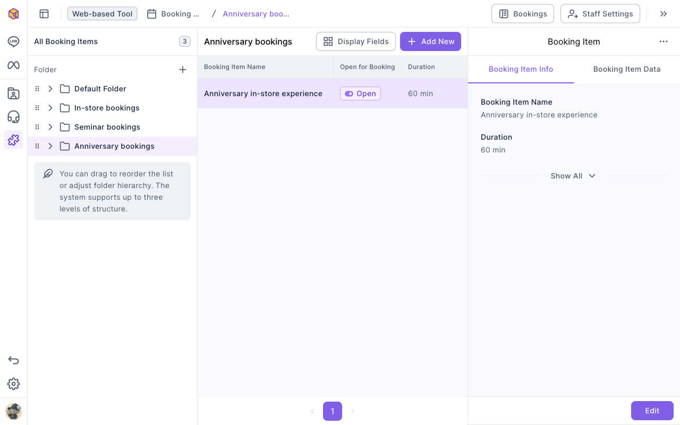
Task: Open the LINE channel icon in sidebar
Action: [13, 42]
